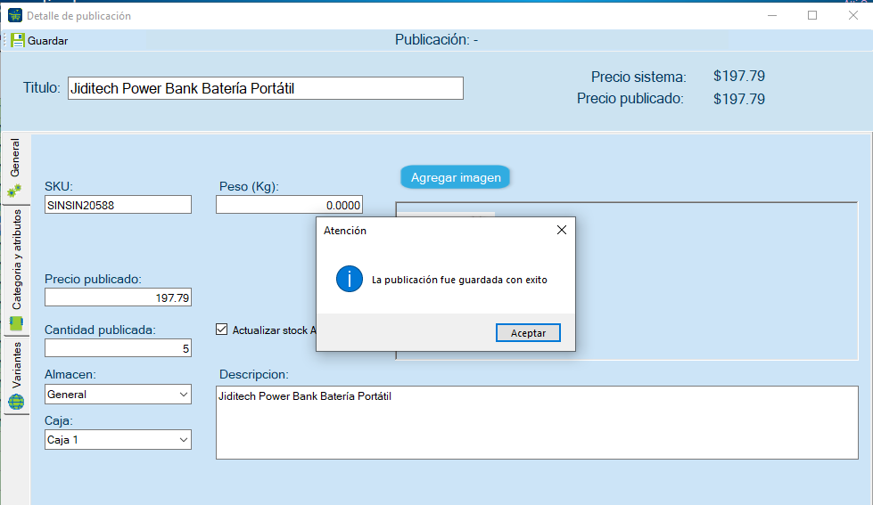This screenshot has width=873, height=505.
Task: Click the green book icon on Categoria y atributos tab
Action: point(16,323)
